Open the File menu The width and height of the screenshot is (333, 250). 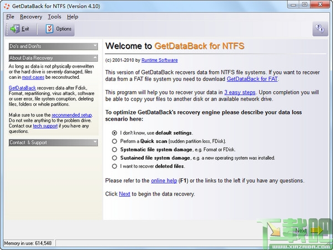(x=10, y=17)
